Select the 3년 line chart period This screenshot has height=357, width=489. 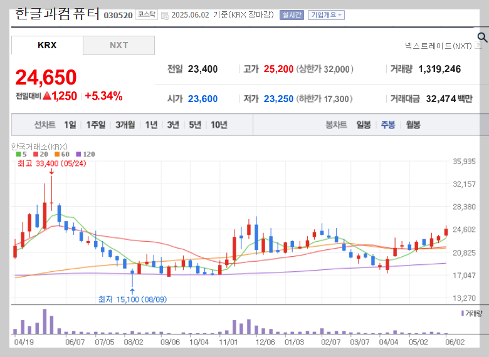[x=173, y=125]
